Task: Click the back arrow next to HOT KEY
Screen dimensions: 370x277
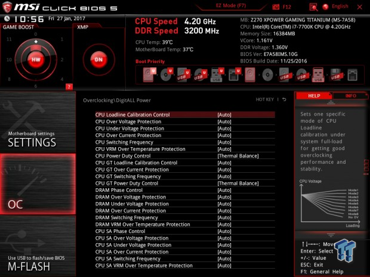Action: pos(284,99)
